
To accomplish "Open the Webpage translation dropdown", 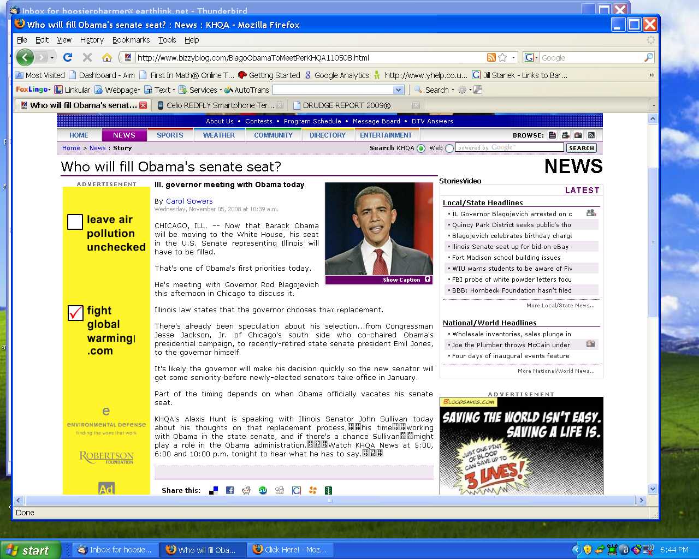I will click(117, 90).
